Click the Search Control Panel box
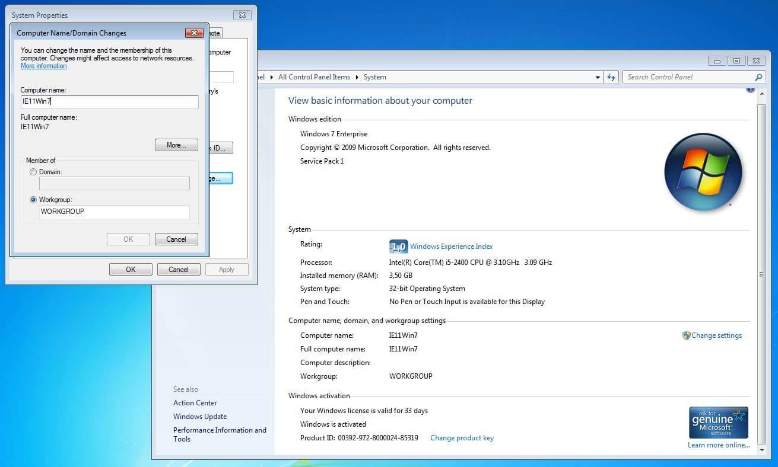778x467 pixels. point(682,77)
